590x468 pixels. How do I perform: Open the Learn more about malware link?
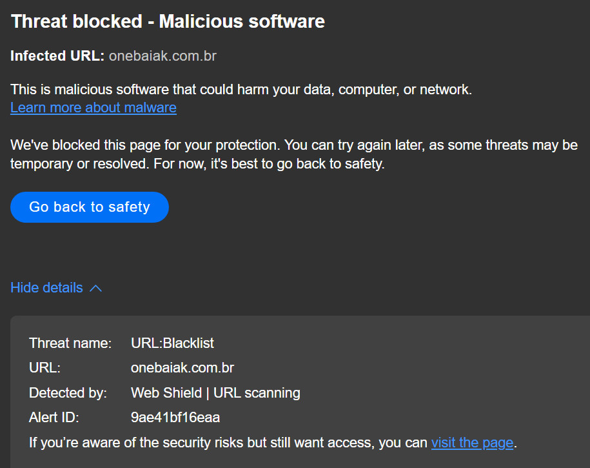point(93,107)
